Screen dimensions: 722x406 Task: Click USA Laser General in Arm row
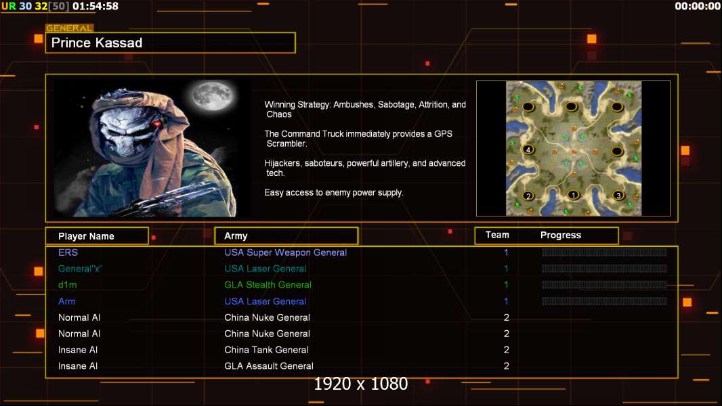[266, 301]
